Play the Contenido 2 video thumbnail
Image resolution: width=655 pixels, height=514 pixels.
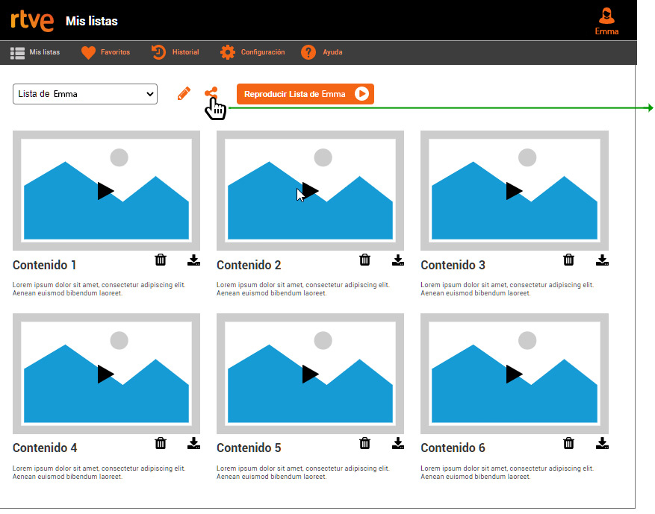[310, 190]
